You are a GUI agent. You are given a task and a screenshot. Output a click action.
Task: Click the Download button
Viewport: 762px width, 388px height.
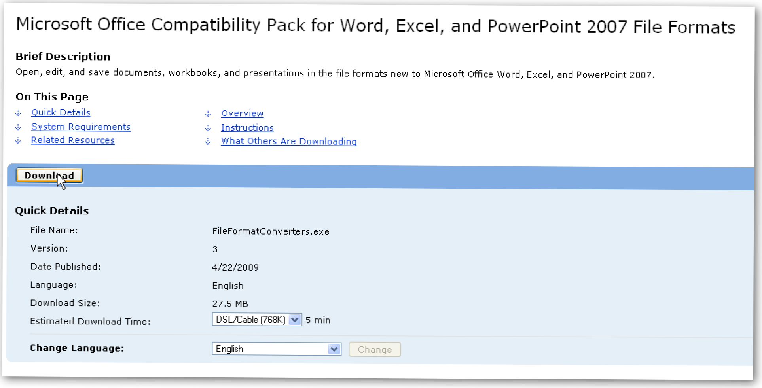click(49, 175)
